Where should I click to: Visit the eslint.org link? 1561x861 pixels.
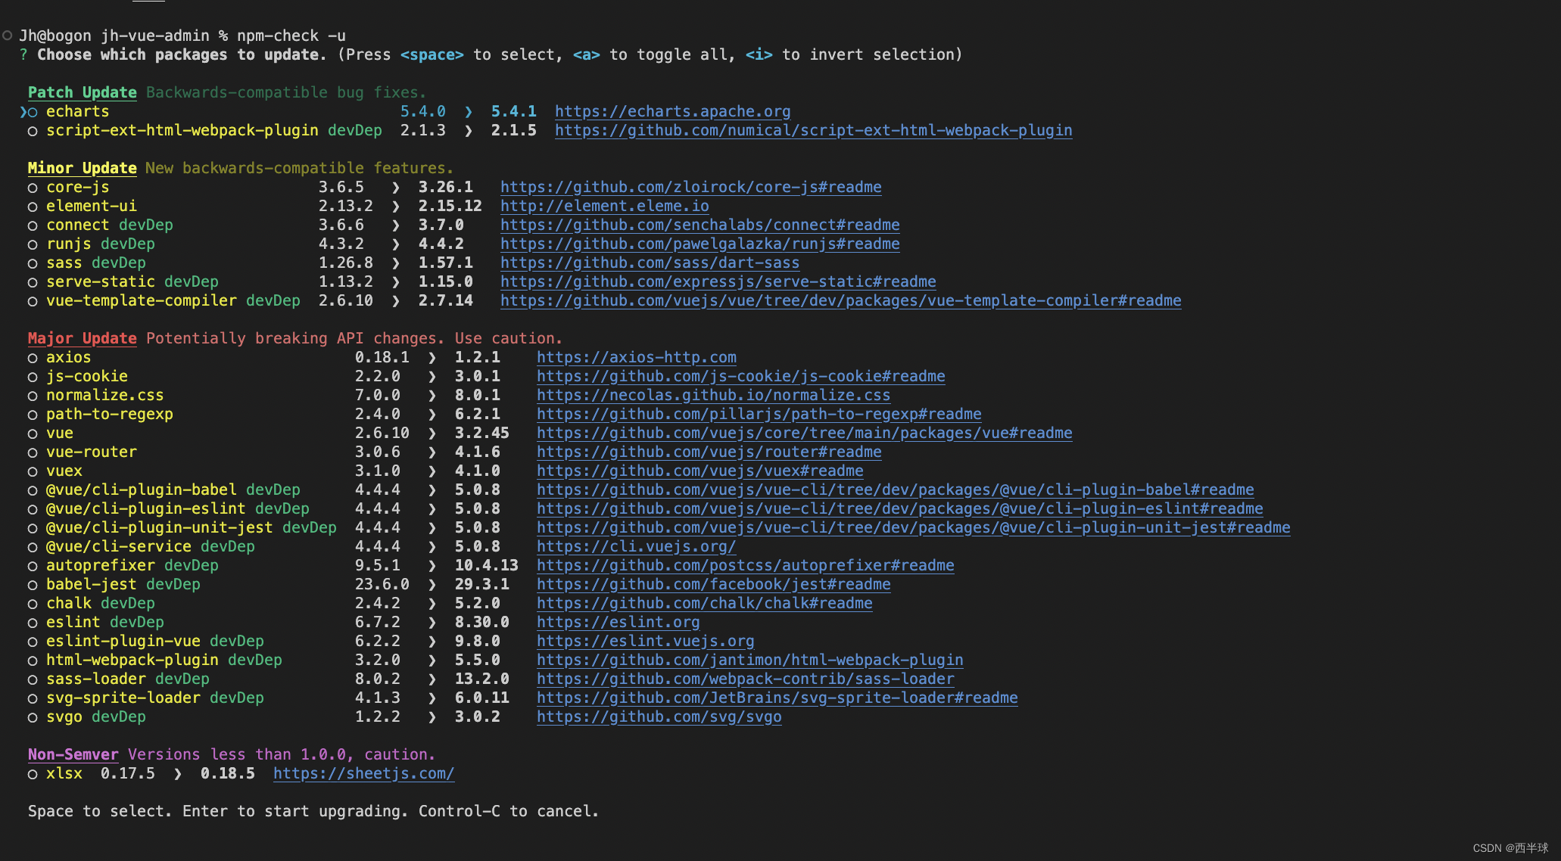[x=618, y=623]
